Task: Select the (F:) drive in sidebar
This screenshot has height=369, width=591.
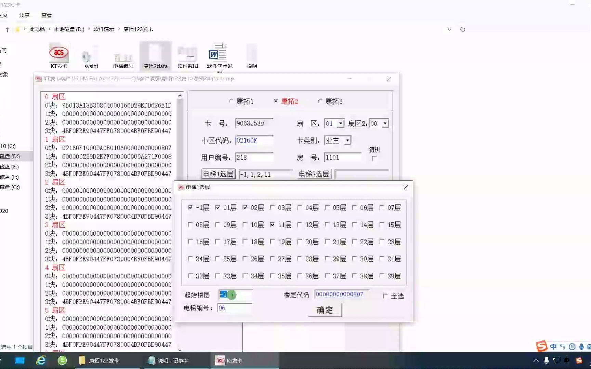Action: point(10,177)
